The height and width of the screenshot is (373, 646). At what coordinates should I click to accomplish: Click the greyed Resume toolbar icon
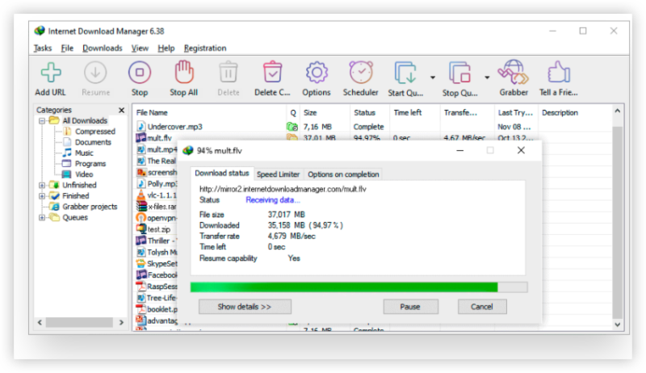[x=95, y=73]
